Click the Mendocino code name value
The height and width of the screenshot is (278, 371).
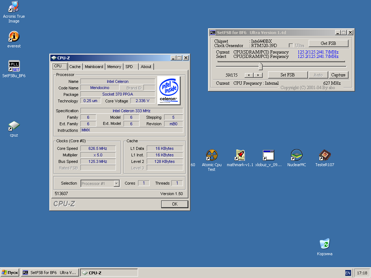click(x=100, y=88)
